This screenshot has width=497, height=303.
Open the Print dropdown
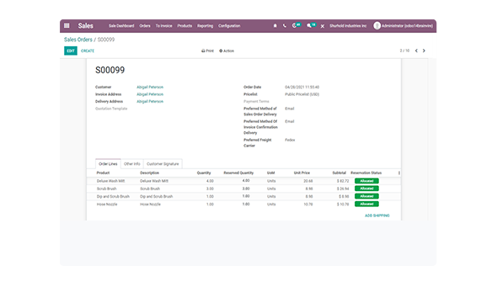[x=207, y=50]
